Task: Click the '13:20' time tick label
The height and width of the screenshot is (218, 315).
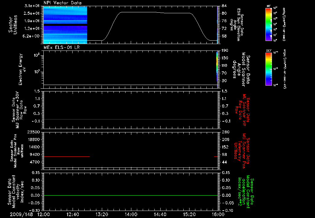Action: tap(102, 214)
